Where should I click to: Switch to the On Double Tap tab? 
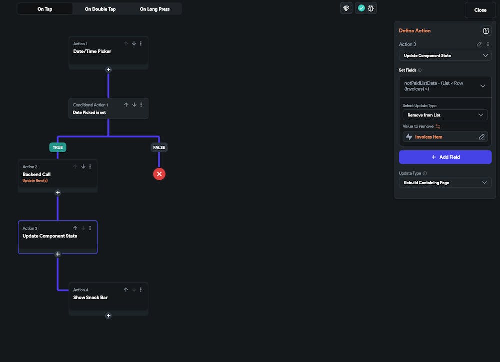pos(100,9)
